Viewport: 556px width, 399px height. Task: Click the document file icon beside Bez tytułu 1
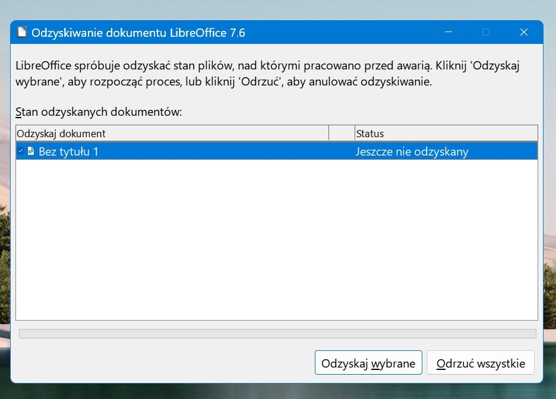tap(31, 151)
